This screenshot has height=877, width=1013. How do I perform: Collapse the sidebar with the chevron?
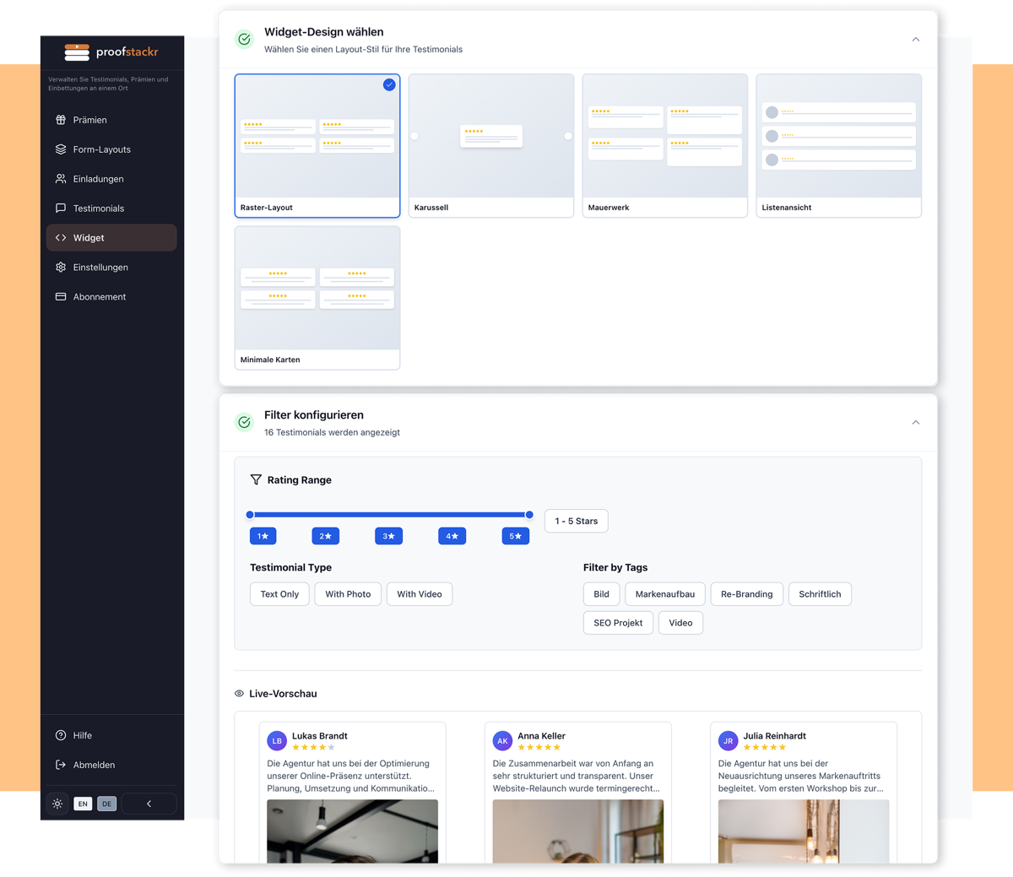coord(149,804)
